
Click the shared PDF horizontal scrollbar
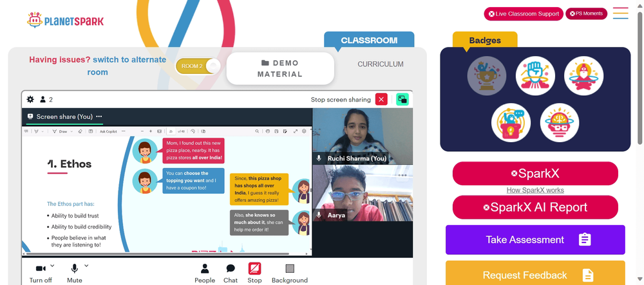click(158, 253)
